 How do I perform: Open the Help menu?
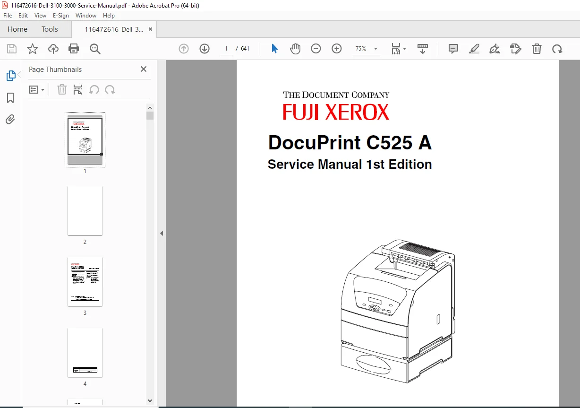109,16
